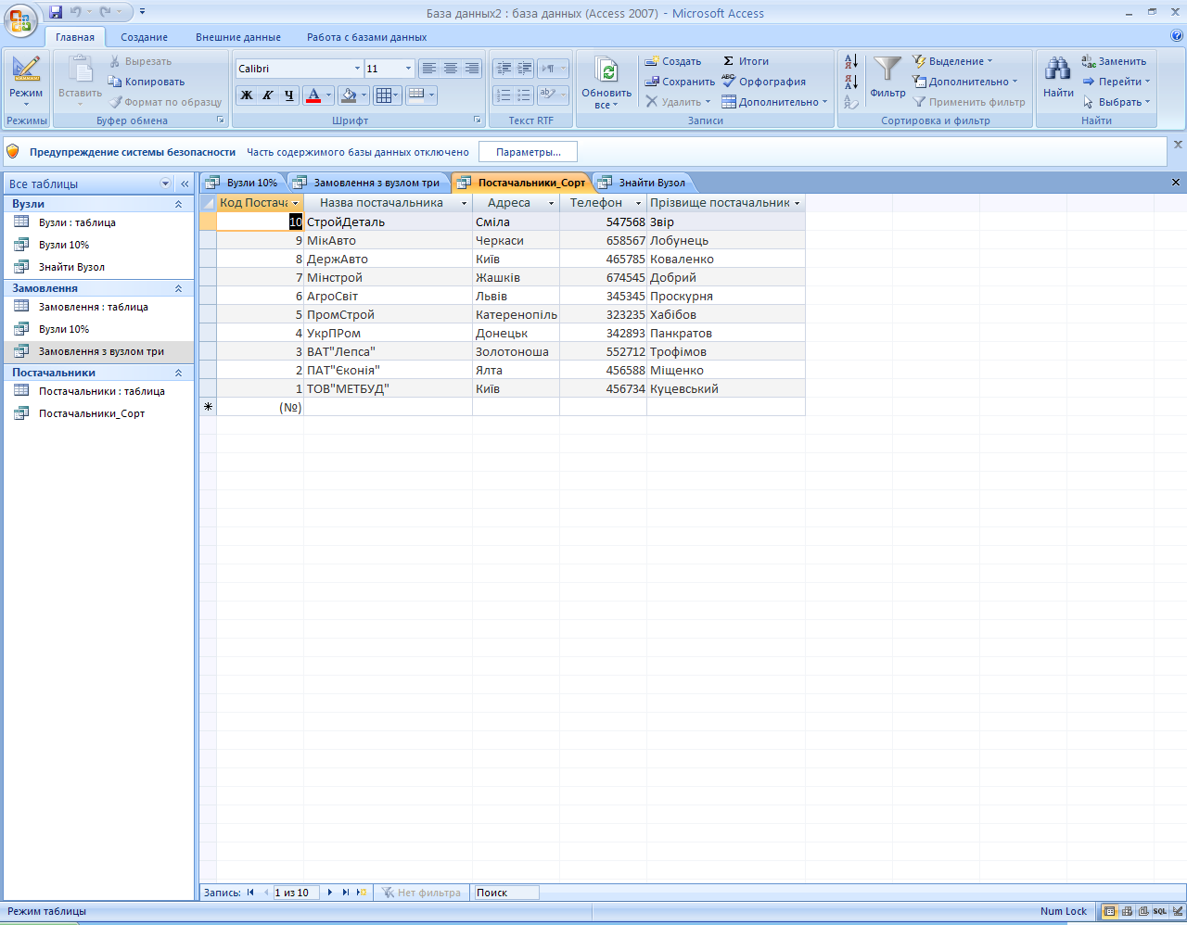
Task: Toggle bold Ж formatting
Action: tap(247, 95)
